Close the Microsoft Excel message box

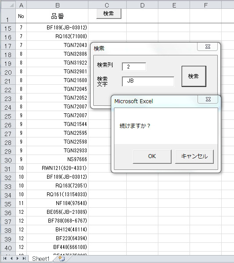pyautogui.click(x=208, y=100)
